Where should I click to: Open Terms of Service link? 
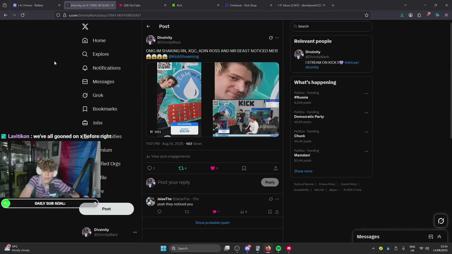tap(304, 184)
